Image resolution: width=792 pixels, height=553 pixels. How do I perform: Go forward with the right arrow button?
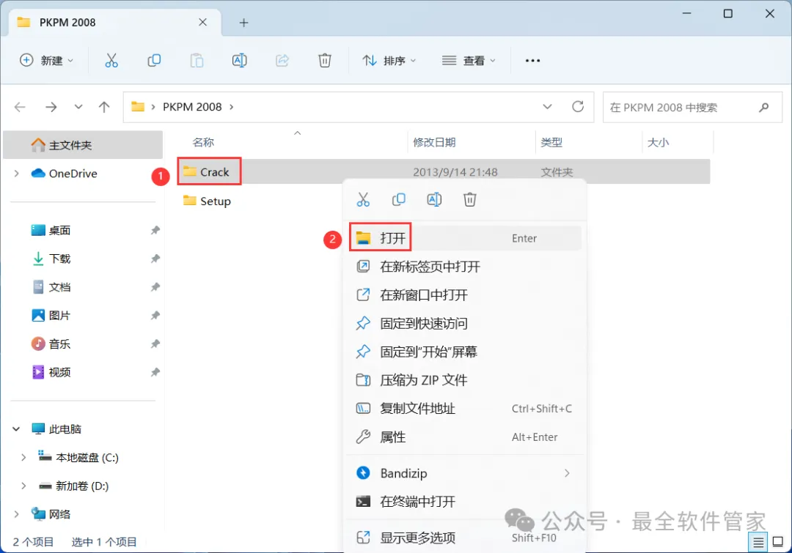[51, 107]
